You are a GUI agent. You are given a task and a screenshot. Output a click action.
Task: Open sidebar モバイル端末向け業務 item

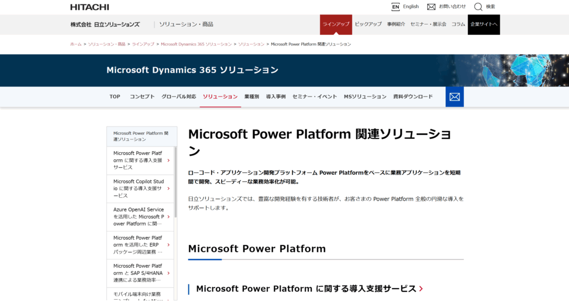point(140,294)
